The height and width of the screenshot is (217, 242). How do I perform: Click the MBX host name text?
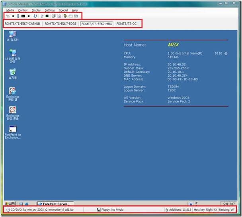173,45
